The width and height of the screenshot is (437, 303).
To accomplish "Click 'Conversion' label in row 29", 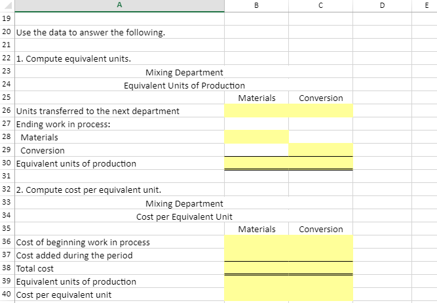I will [43, 150].
